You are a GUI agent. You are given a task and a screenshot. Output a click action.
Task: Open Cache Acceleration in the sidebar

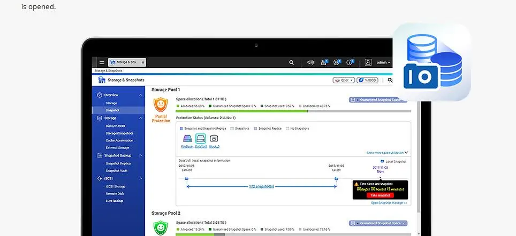(119, 140)
